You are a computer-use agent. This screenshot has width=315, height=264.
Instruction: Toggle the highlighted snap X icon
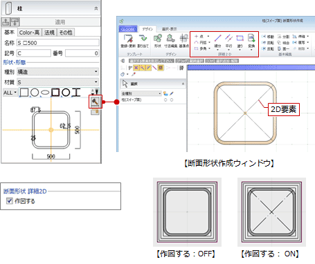136,68
